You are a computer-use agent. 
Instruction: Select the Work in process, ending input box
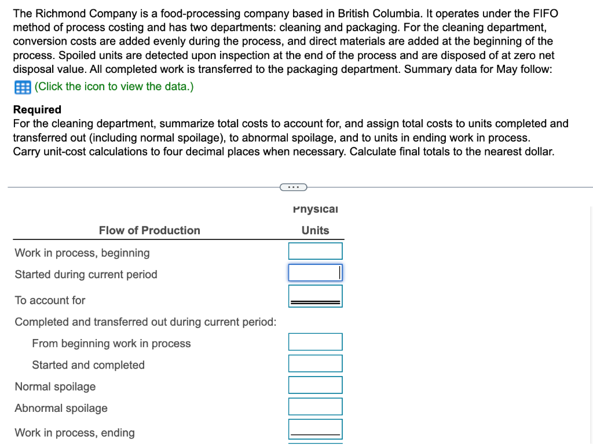click(315, 428)
